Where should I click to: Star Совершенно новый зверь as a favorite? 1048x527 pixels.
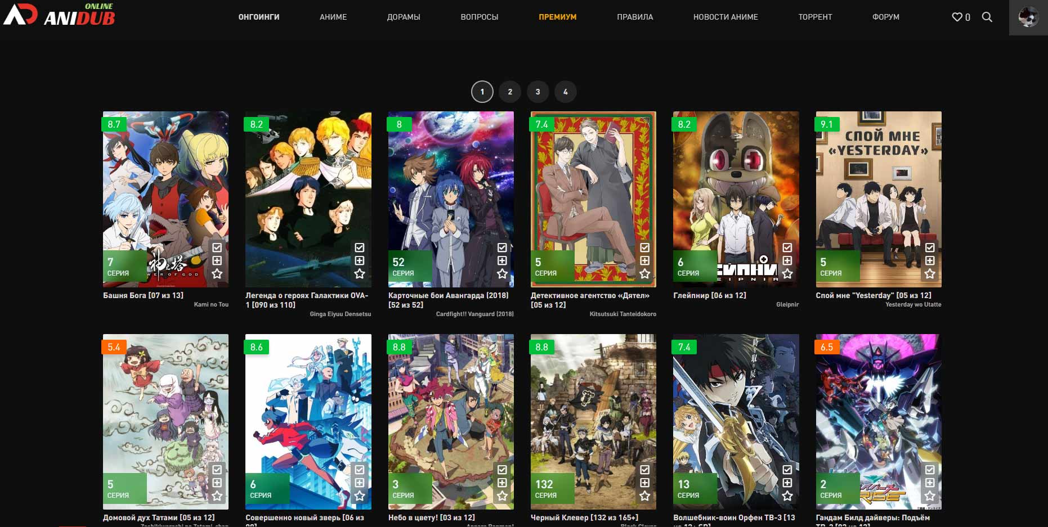click(360, 496)
